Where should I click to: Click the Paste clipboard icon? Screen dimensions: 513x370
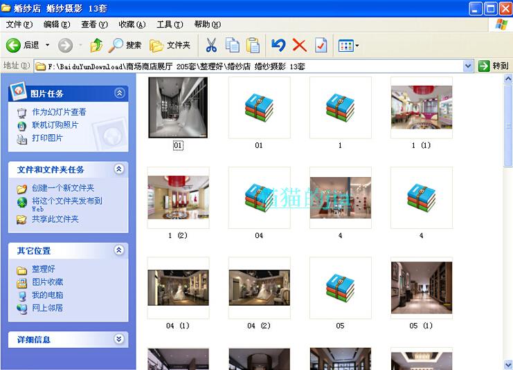[x=253, y=46]
